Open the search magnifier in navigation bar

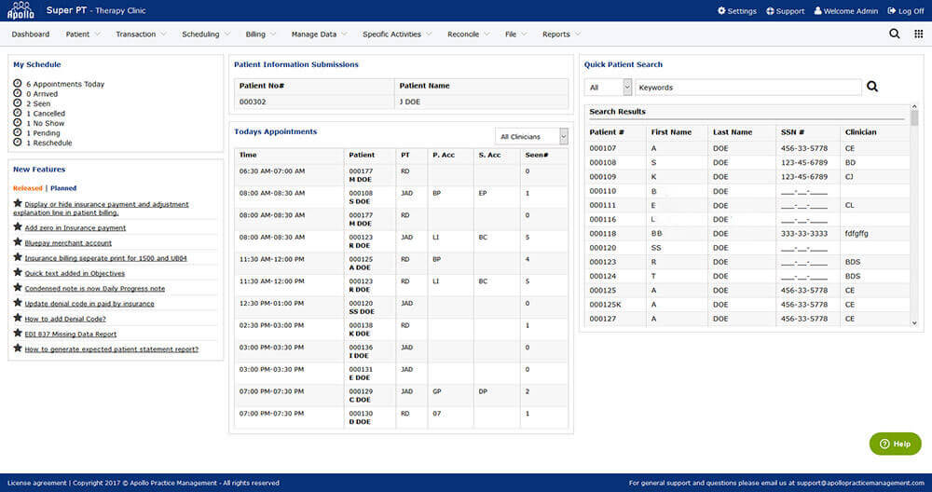pos(895,34)
